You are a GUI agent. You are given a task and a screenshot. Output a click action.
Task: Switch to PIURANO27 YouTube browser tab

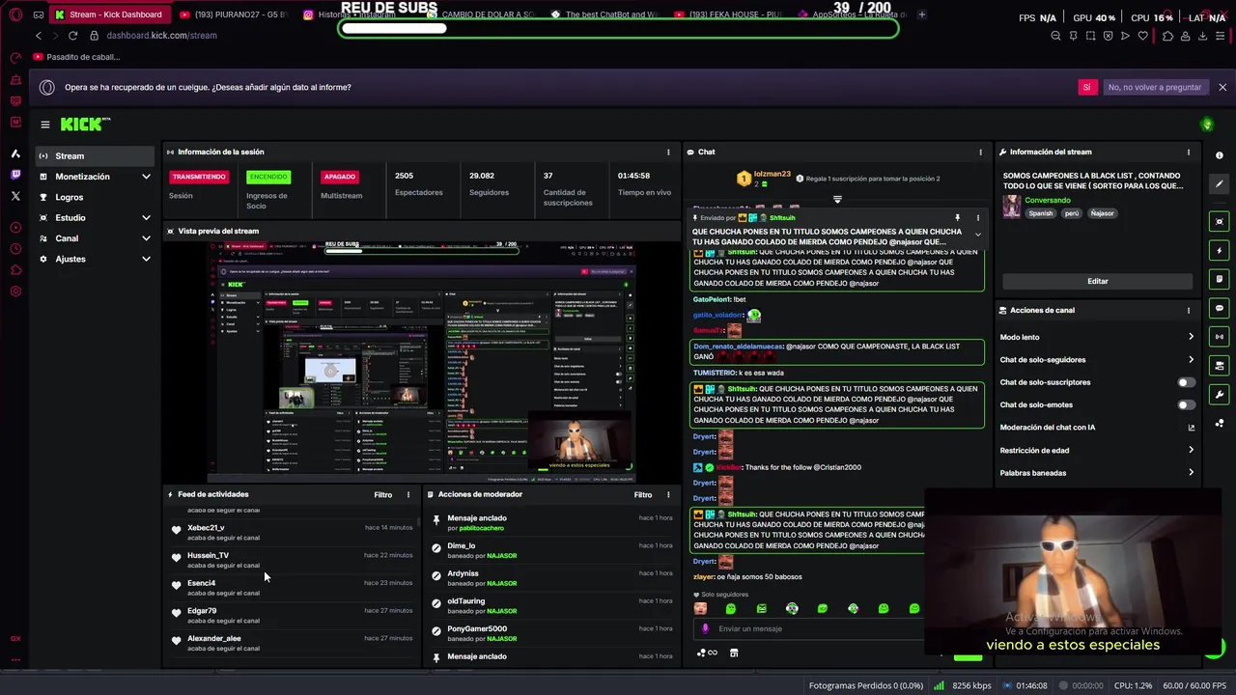pyautogui.click(x=234, y=14)
